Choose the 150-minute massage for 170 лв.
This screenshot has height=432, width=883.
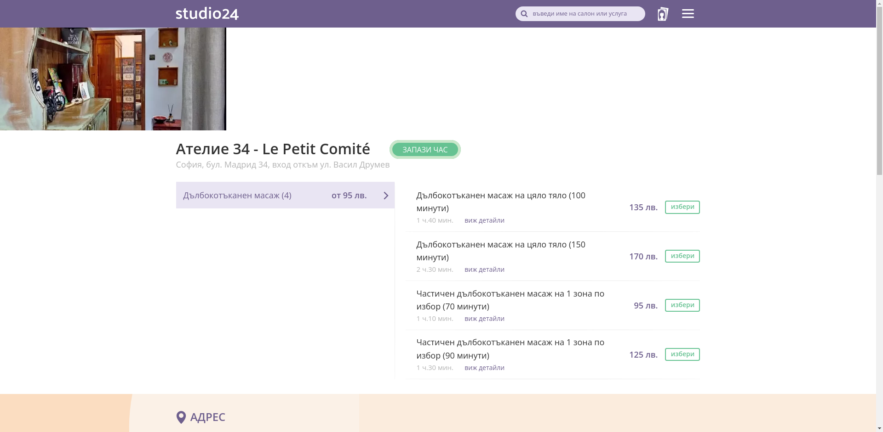pyautogui.click(x=682, y=256)
